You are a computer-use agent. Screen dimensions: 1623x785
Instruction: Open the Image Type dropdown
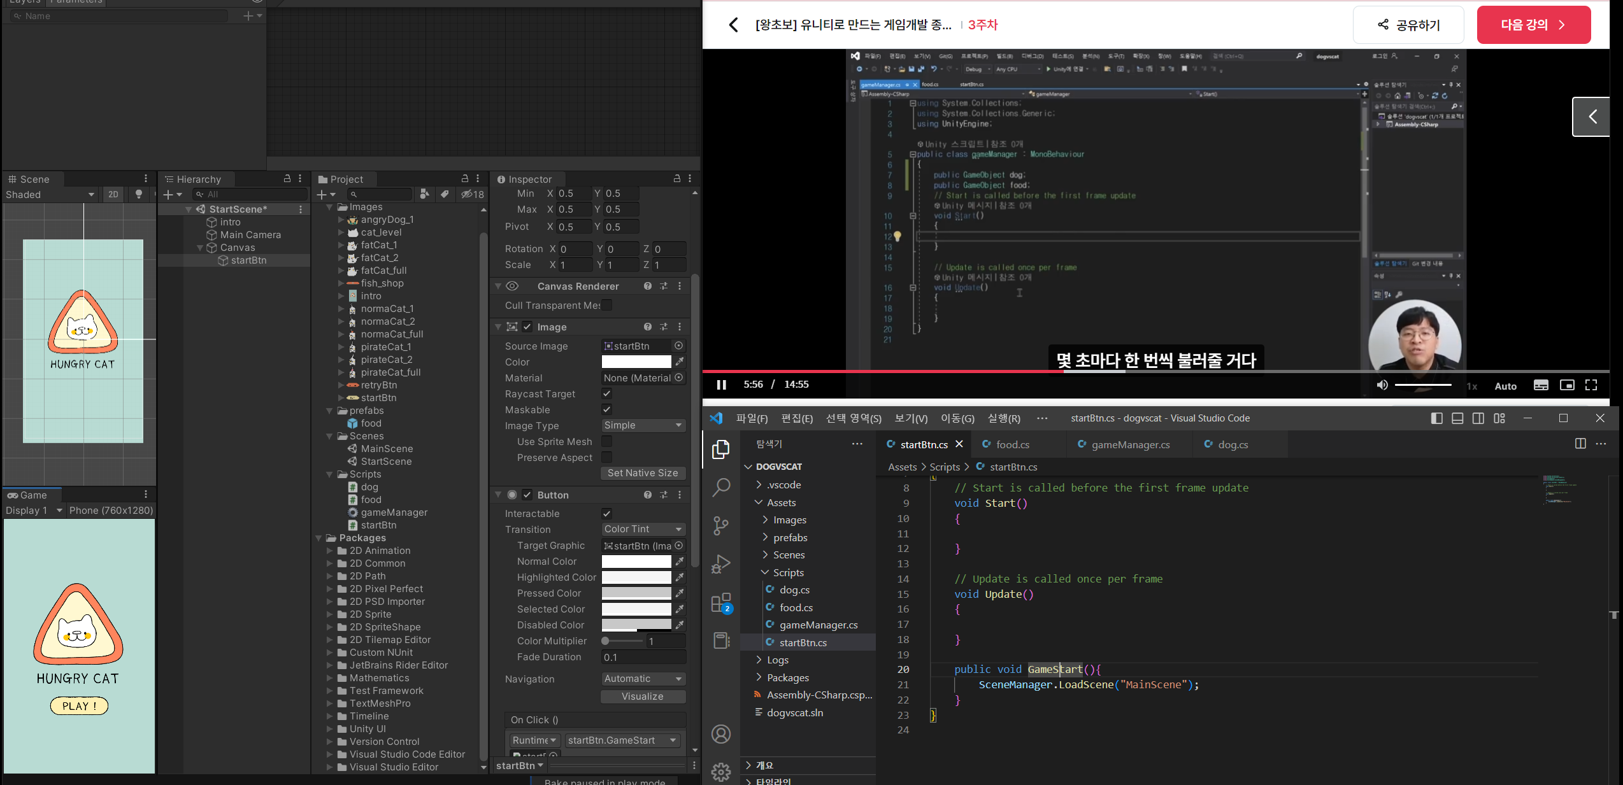643,425
